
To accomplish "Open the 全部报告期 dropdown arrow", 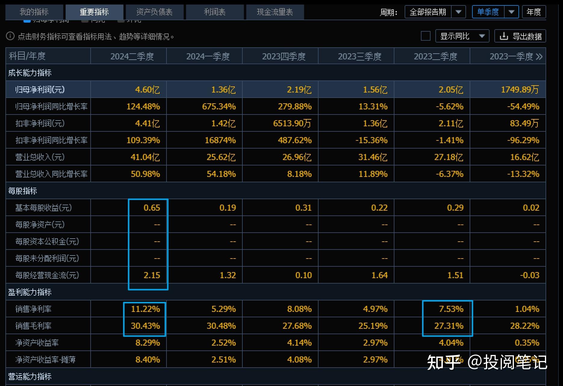I will click(459, 12).
